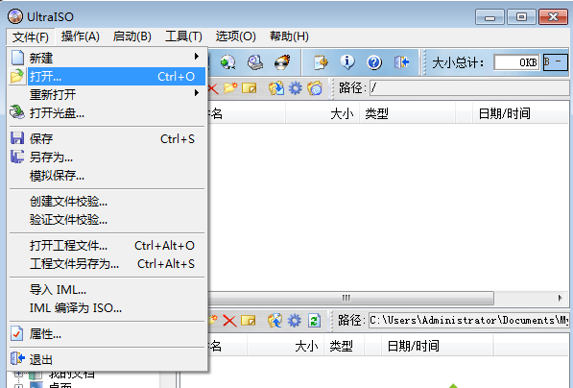This screenshot has height=388, width=573.
Task: Click the 大小总计 0KB size field
Action: (x=516, y=62)
